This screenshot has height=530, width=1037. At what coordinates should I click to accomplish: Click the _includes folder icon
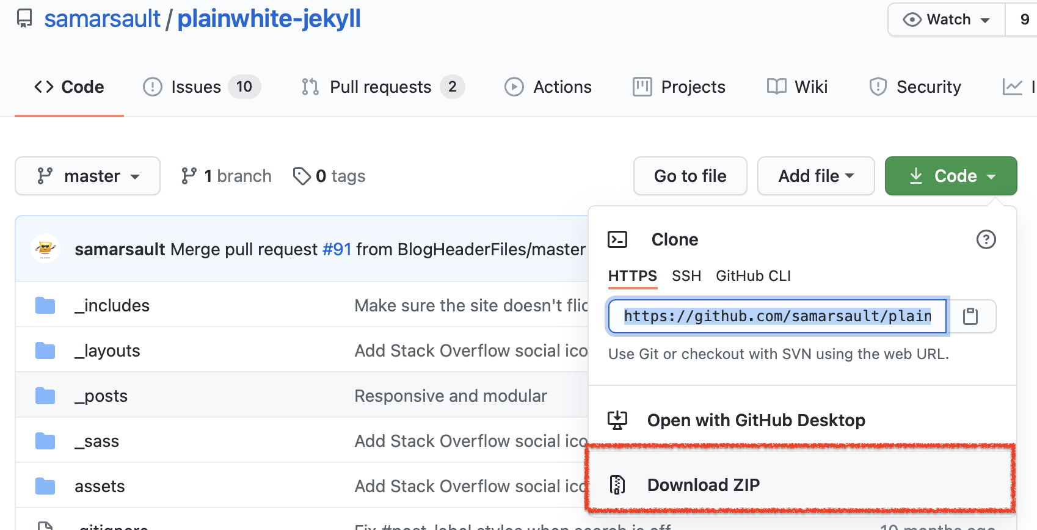click(45, 305)
